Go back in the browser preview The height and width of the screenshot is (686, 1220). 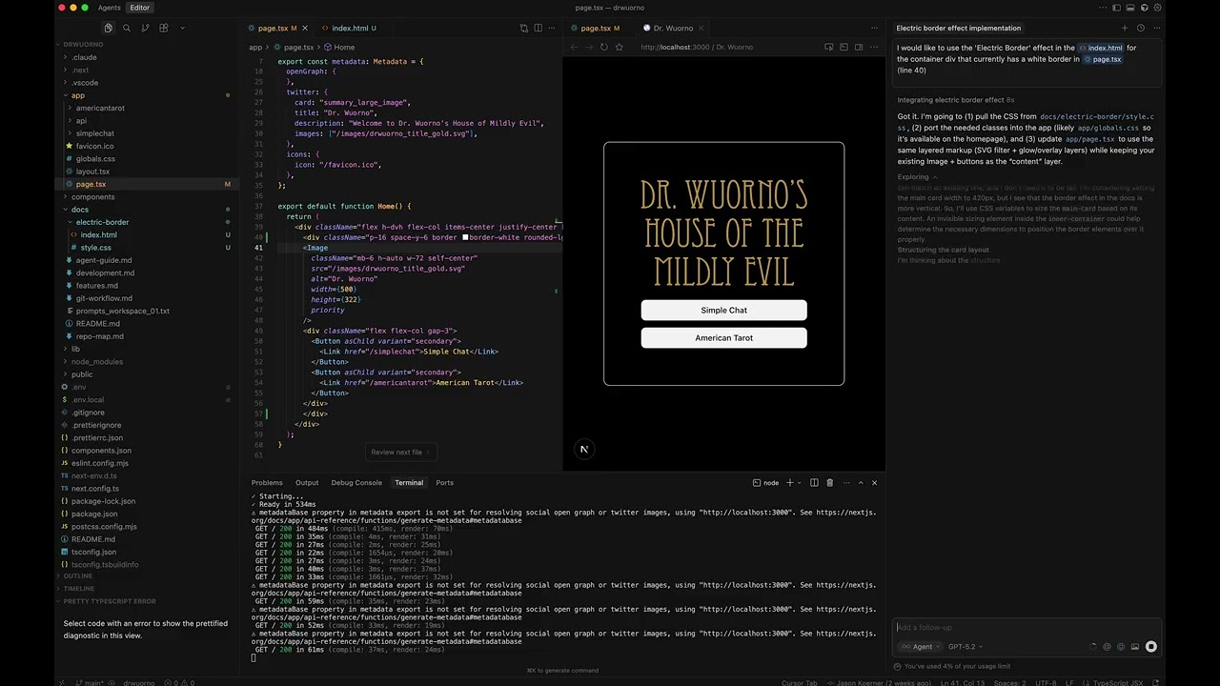pyautogui.click(x=574, y=47)
